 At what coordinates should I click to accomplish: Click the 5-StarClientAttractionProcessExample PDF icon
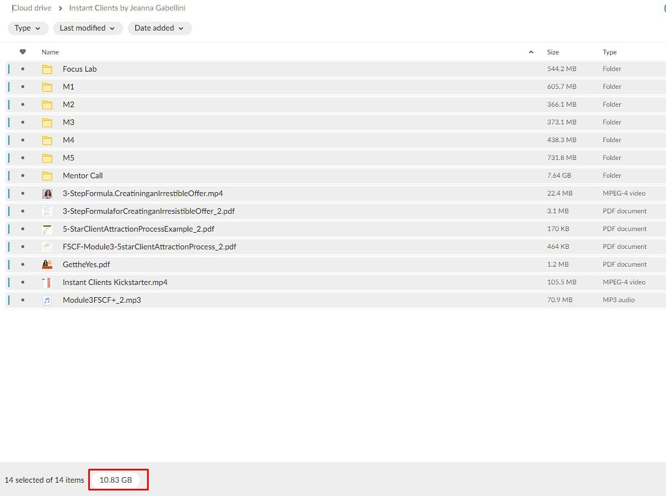pos(47,229)
